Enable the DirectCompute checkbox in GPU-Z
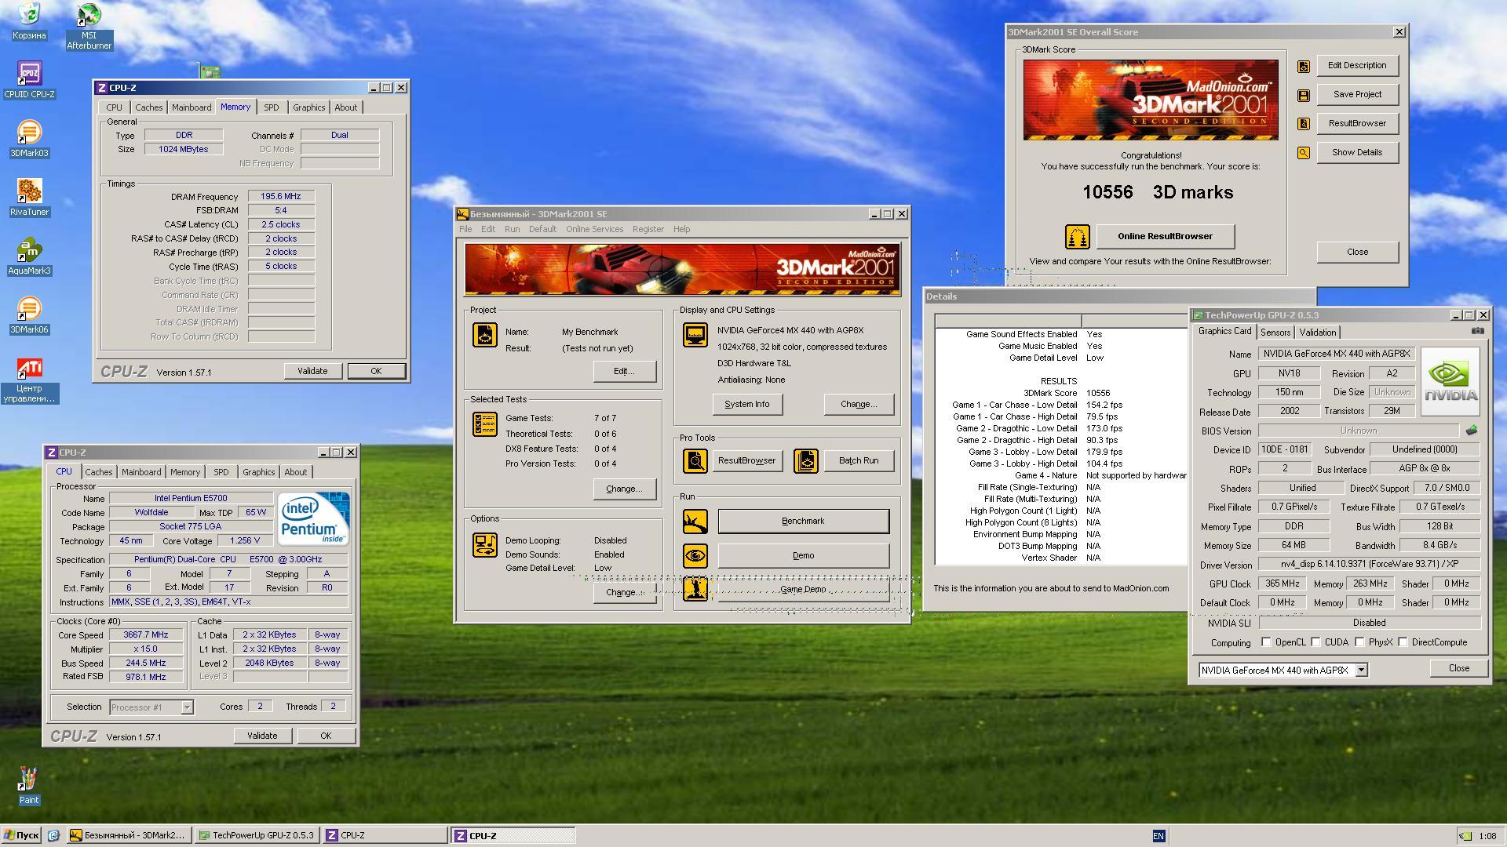Screen dimensions: 1507x847 click(1403, 642)
